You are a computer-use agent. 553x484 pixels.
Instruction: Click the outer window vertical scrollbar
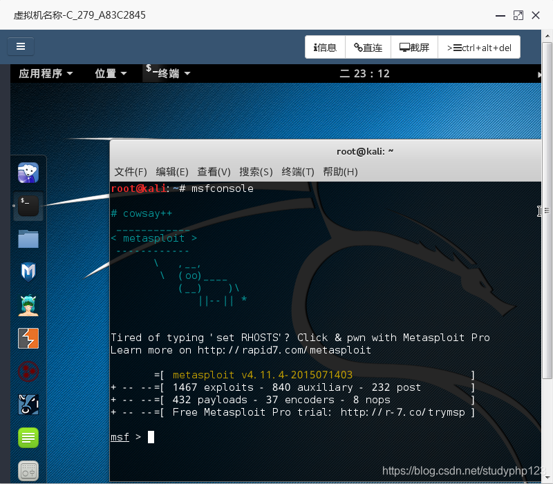pyautogui.click(x=547, y=211)
